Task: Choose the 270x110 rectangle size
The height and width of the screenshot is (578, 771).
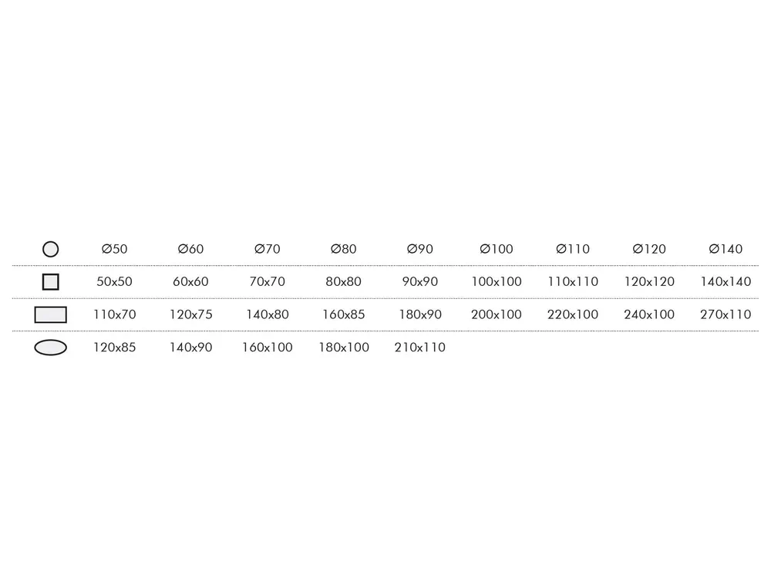Action: pyautogui.click(x=726, y=314)
